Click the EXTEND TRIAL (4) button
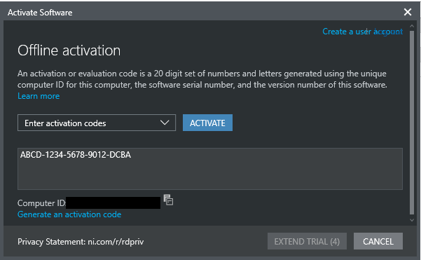The image size is (421, 260). (307, 241)
